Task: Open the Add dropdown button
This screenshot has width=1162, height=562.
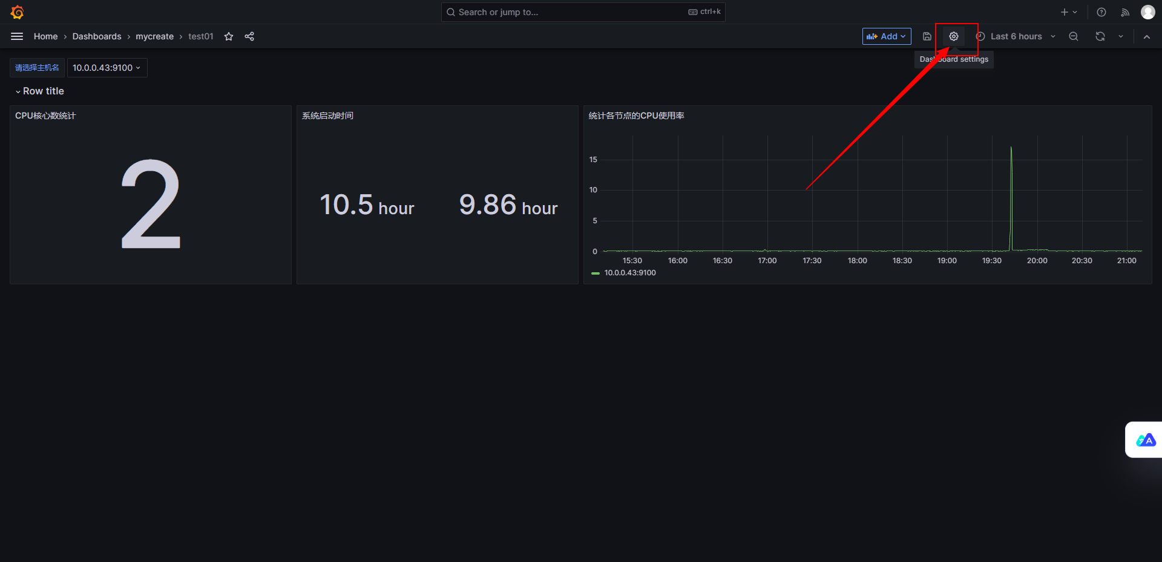Action: (887, 36)
